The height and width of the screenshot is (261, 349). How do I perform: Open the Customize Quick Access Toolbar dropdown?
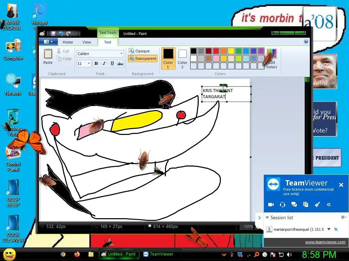tap(75, 34)
